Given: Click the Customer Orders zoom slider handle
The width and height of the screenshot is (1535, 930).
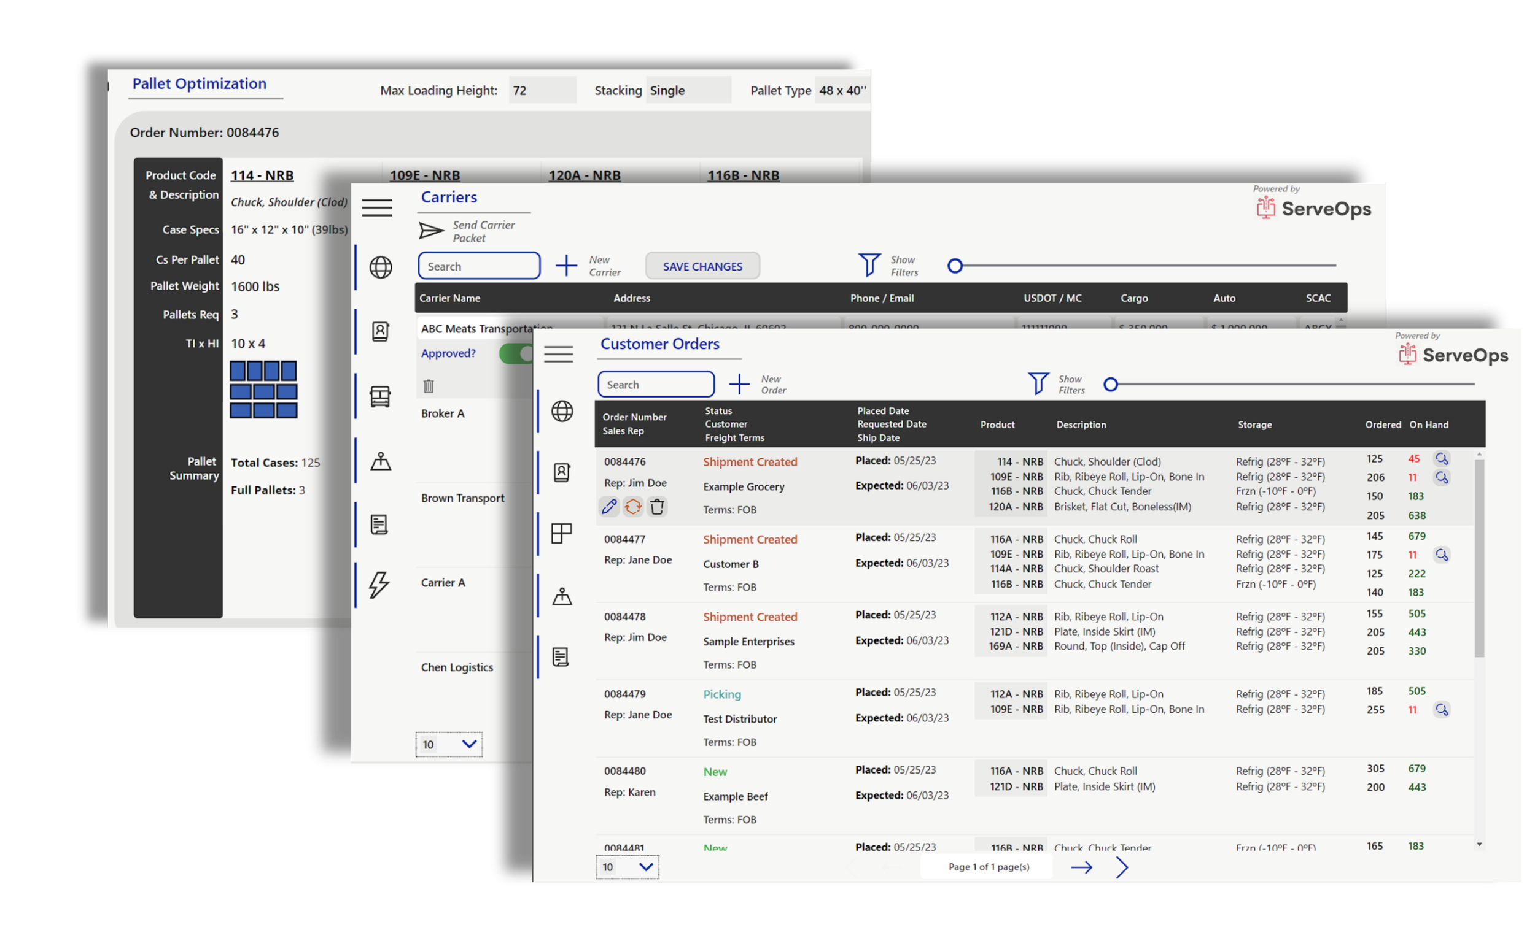Looking at the screenshot, I should 1110,384.
